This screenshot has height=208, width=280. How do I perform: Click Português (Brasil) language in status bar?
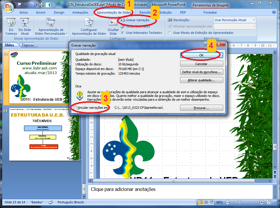[x=71, y=202]
